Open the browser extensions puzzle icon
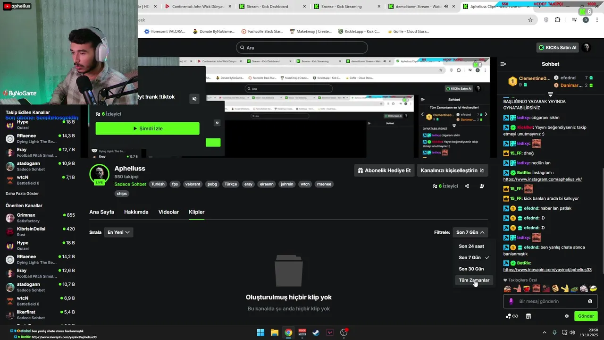 coord(558,20)
